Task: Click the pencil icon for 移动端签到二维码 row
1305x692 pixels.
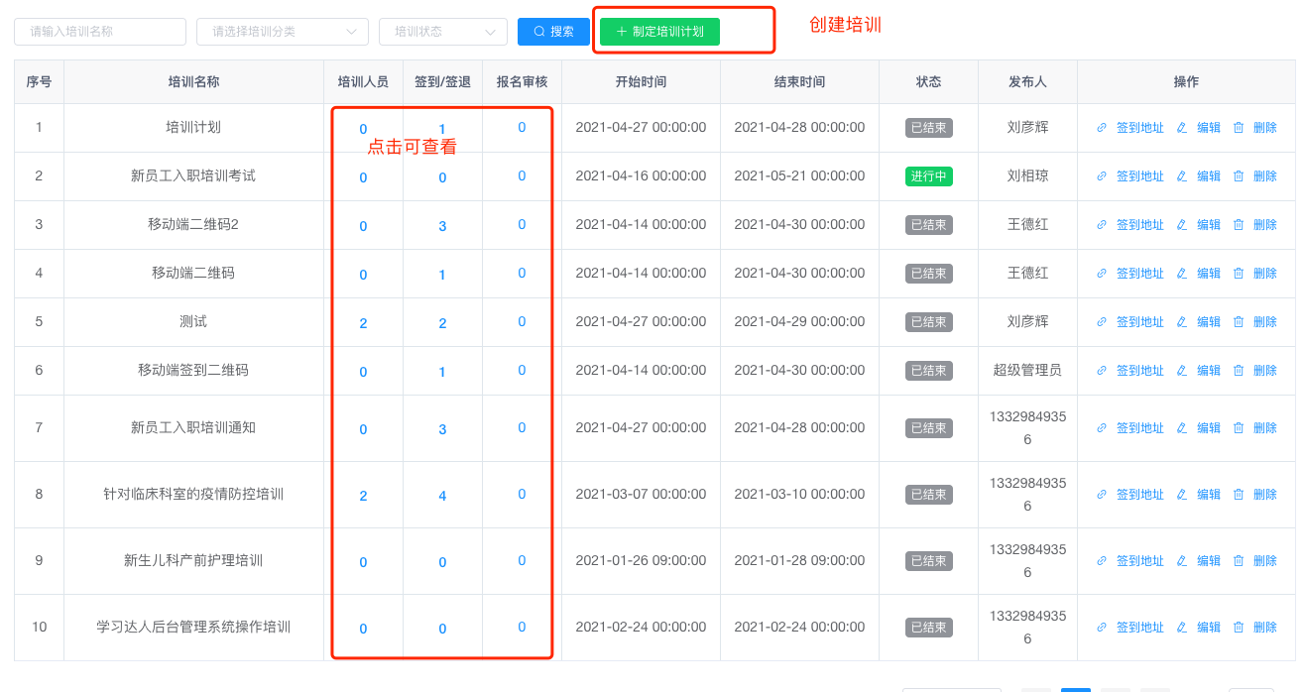Action: pyautogui.click(x=1181, y=371)
